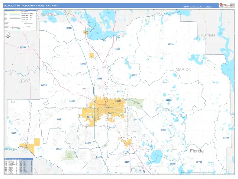Select ZIP code label 32195
Screen dimensions: 238x179
(173, 164)
